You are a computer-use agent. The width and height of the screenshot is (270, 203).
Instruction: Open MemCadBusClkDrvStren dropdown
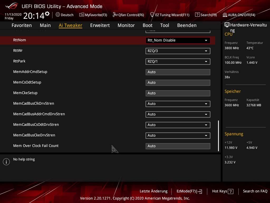coord(178,104)
